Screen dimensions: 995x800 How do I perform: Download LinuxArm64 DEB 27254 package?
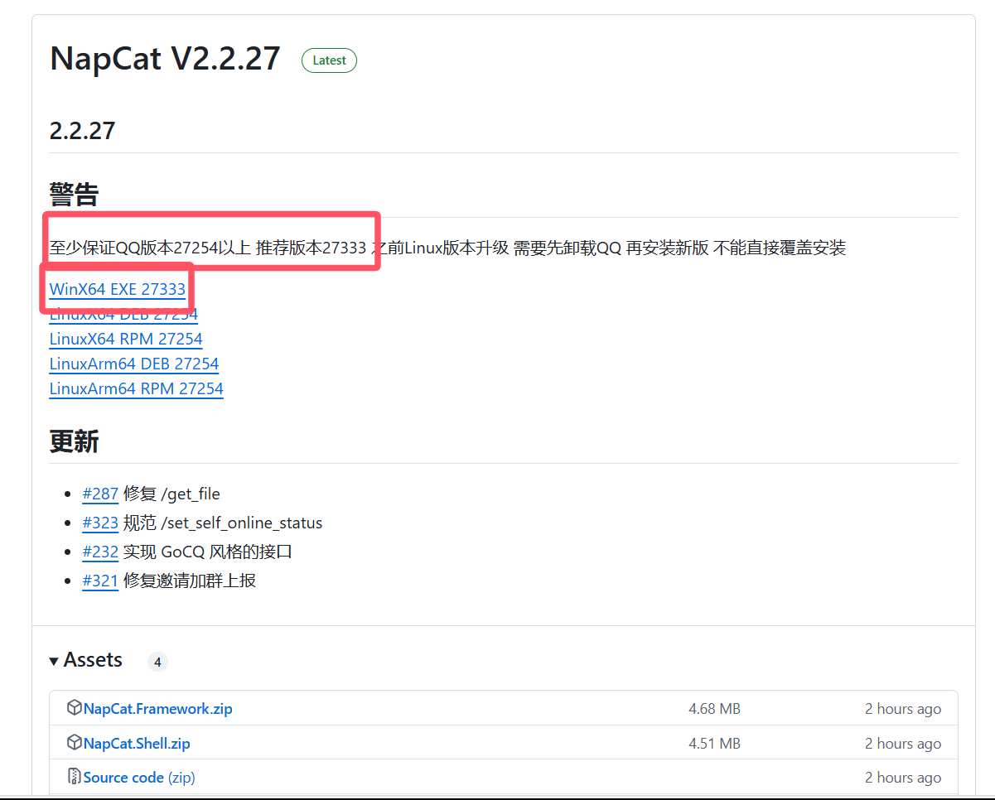(134, 364)
